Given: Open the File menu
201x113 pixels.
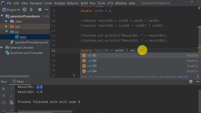Looking at the screenshot, I should pos(9,3).
